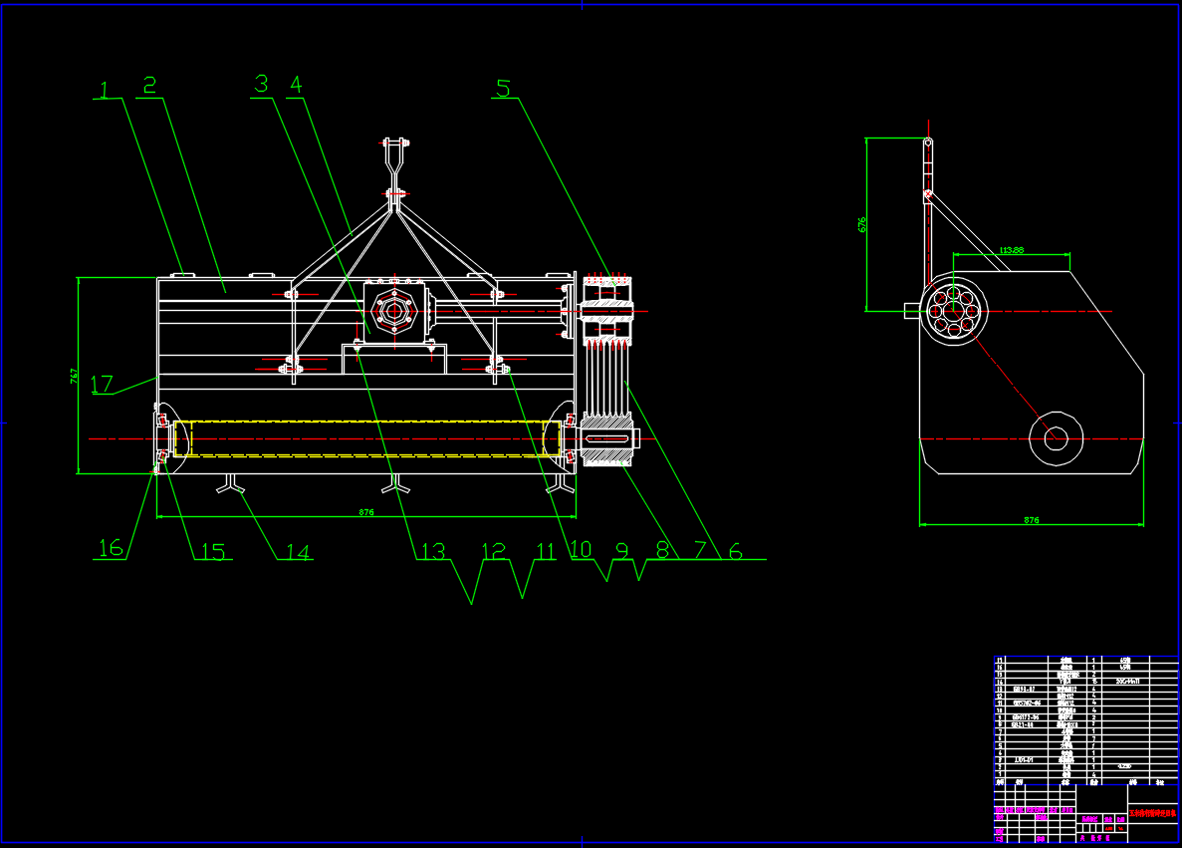Viewport: 1182px width, 848px height.
Task: Select part callout number 14
Action: pyautogui.click(x=297, y=550)
